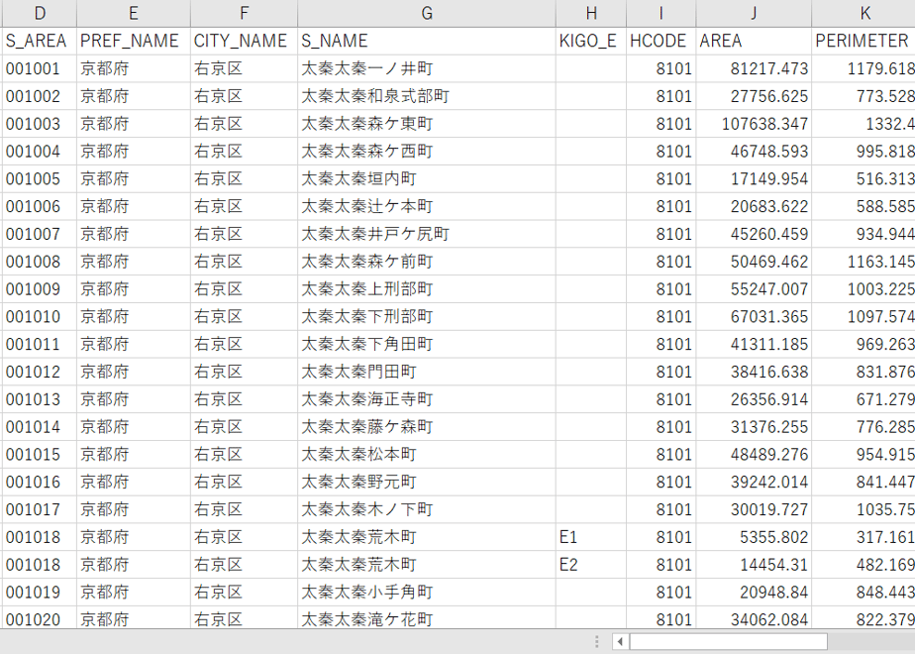Click cell 太秦太秦森ケ東町
Screen dimensions: 915x654
(x=427, y=124)
